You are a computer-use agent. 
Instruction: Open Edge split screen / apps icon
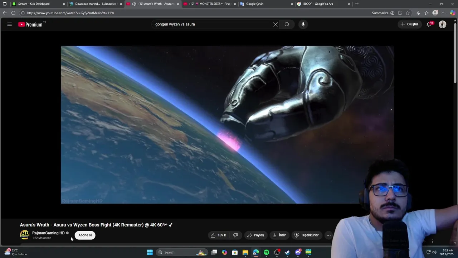(400, 13)
